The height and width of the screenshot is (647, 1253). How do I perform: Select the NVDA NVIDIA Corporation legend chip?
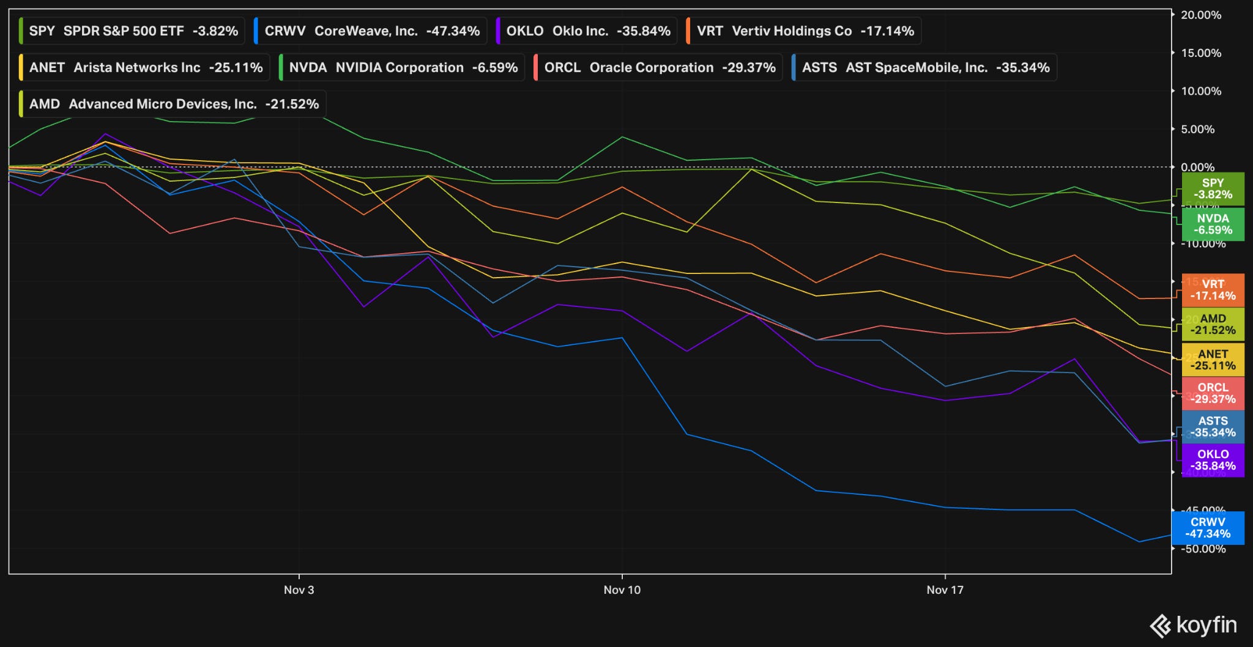(x=401, y=67)
